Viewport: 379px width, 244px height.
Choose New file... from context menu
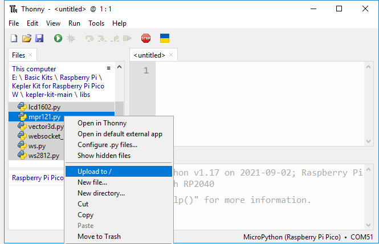[119, 182]
